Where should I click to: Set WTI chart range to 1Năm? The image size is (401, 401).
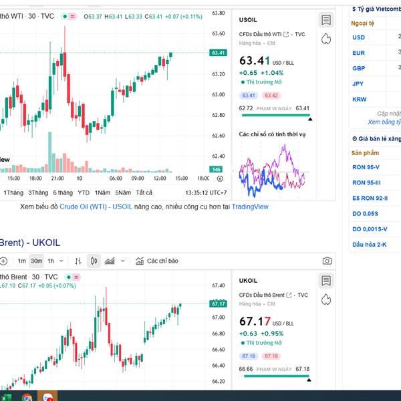pos(102,193)
